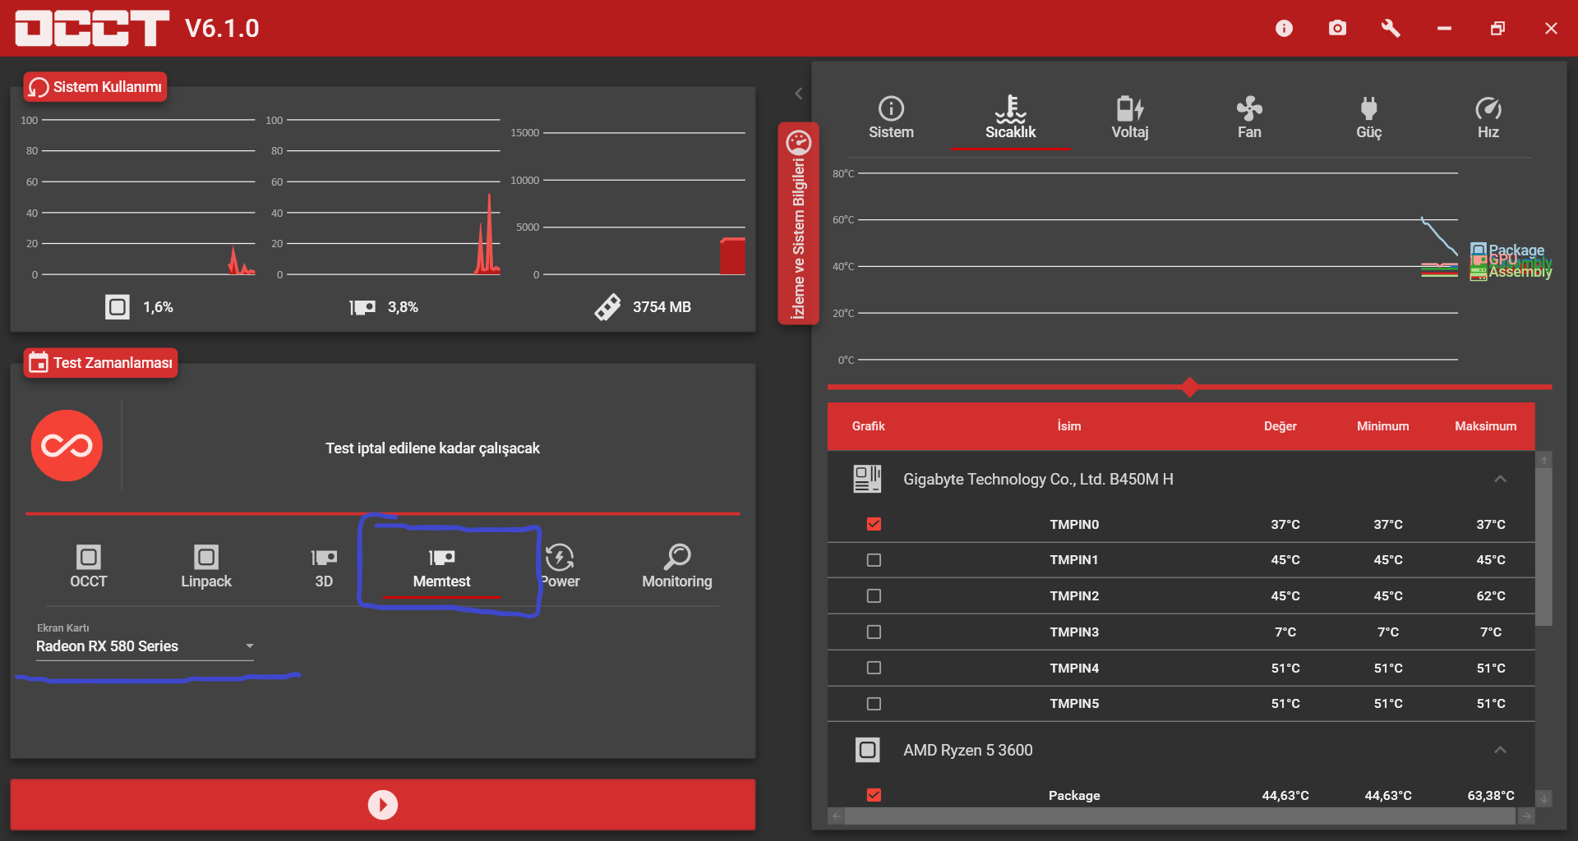Uncheck the Package graph checkbox
This screenshot has width=1578, height=841.
click(874, 795)
